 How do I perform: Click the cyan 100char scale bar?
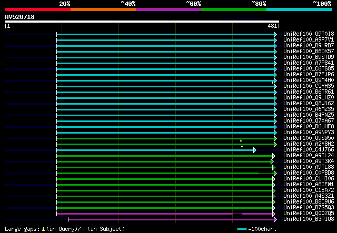[x=242, y=229]
